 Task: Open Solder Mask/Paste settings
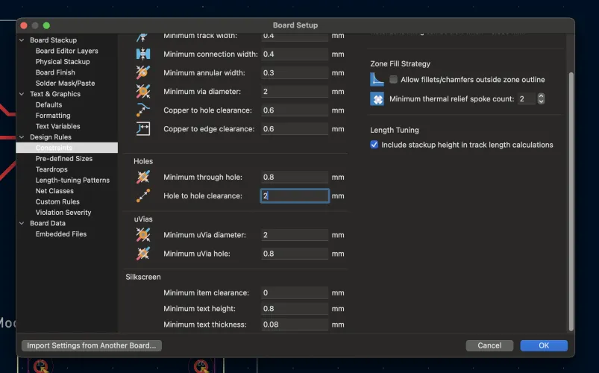pyautogui.click(x=66, y=83)
